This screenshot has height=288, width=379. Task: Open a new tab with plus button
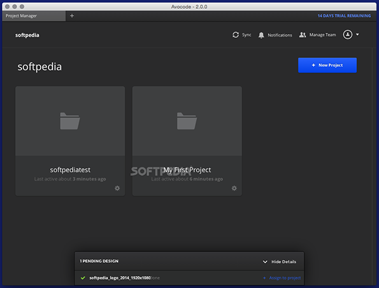point(71,15)
